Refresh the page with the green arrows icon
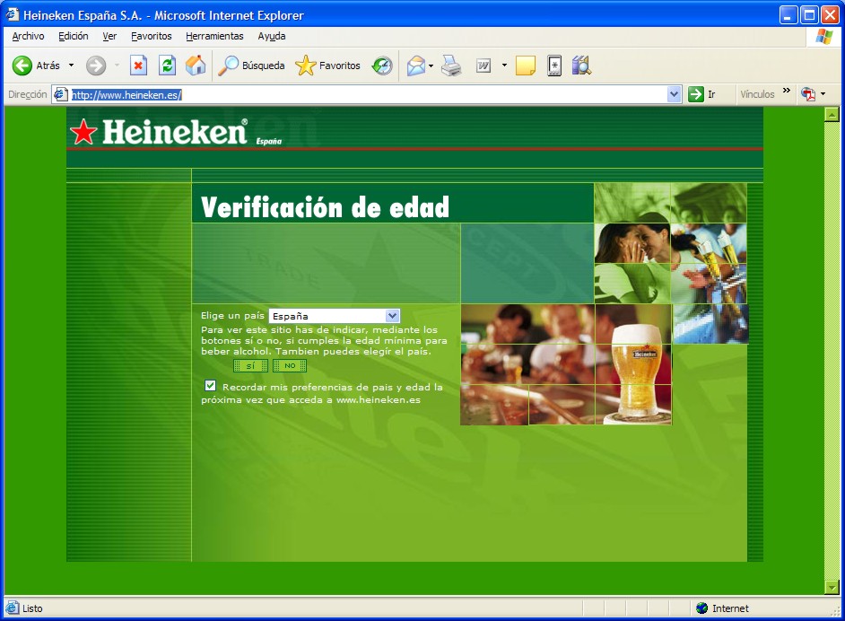845x621 pixels. tap(167, 66)
